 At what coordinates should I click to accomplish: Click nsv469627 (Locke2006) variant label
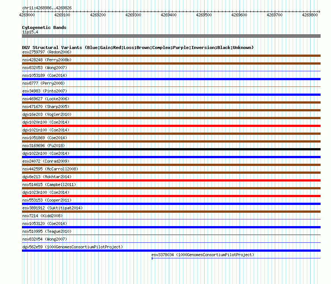[46, 99]
